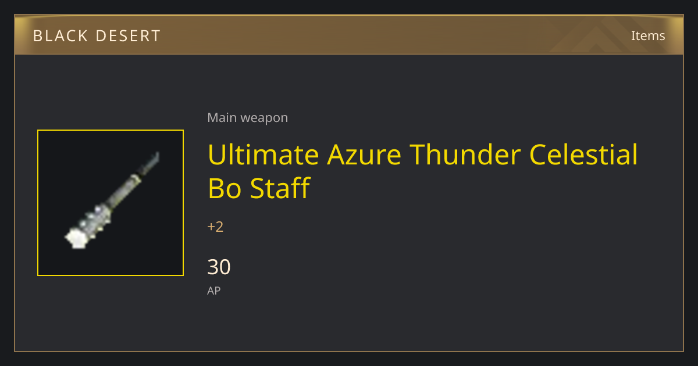
Task: Click the white pommel end of the staff
Action: [x=75, y=238]
